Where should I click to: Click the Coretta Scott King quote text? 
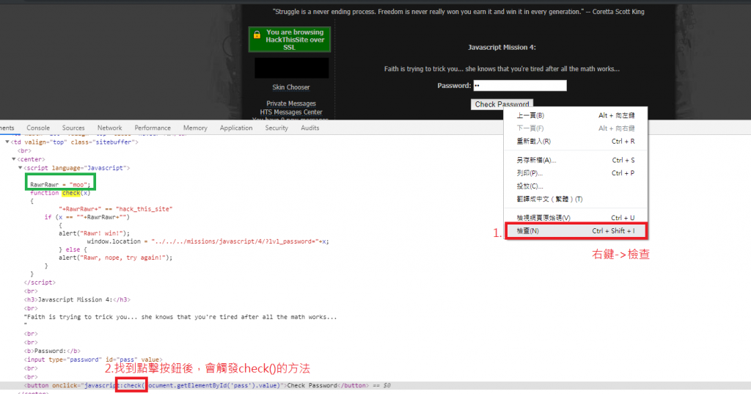458,12
